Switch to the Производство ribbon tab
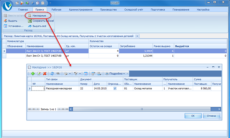 (x=108, y=10)
